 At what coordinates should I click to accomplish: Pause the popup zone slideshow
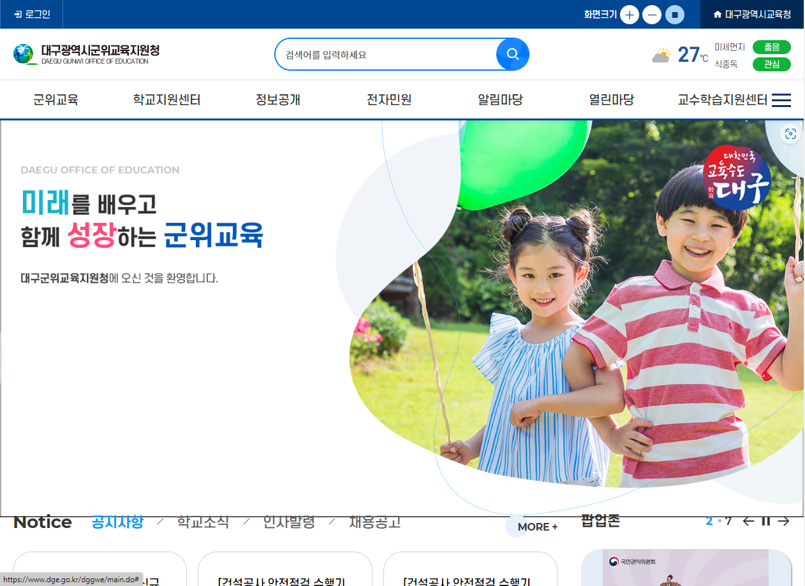point(766,521)
